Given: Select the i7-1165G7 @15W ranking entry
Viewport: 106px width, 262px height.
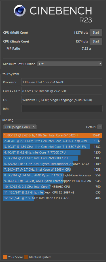Looking at the screenshot, I should pyautogui.click(x=53, y=147).
